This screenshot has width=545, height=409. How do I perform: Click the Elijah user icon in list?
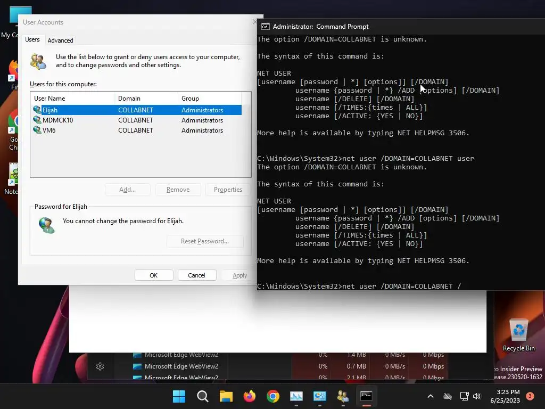37,110
